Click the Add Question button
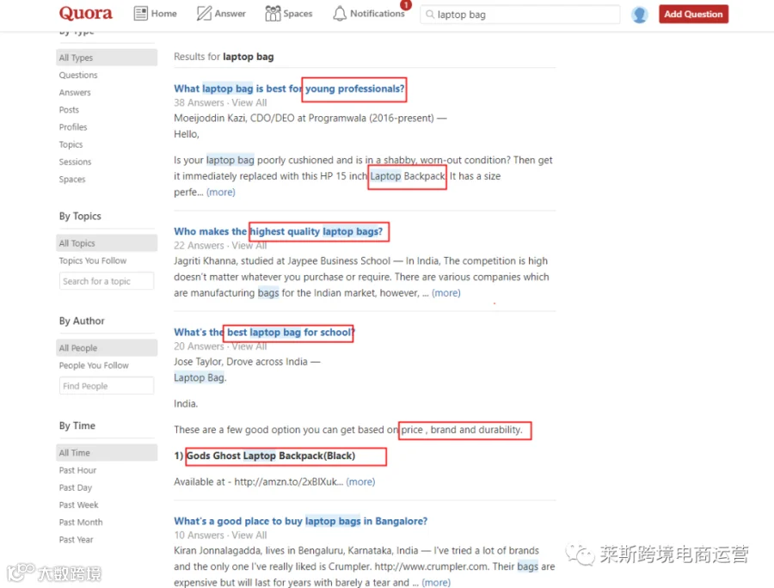This screenshot has width=774, height=588. click(x=693, y=15)
